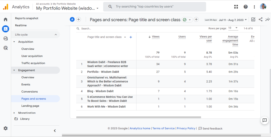This screenshot has height=137, width=271.
Task: Click the search magnifier in top bar
Action: pyautogui.click(x=110, y=7)
